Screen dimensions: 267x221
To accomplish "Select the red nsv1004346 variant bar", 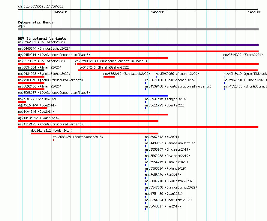I will click(93, 115).
